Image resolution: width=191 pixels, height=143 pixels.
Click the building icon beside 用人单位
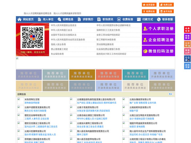39,19
